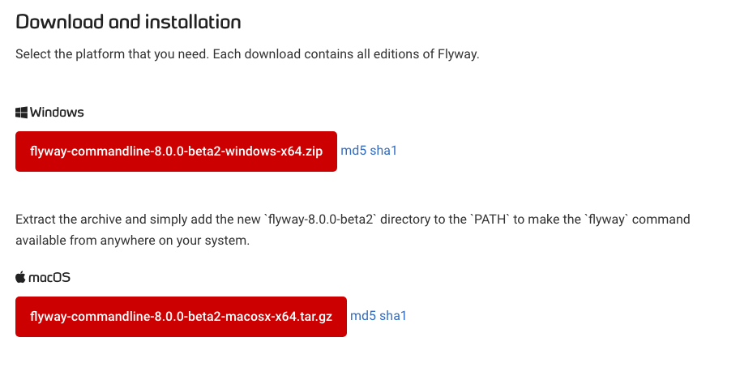Image resolution: width=740 pixels, height=367 pixels.
Task: Click the Windows logo icon
Action: pos(22,112)
